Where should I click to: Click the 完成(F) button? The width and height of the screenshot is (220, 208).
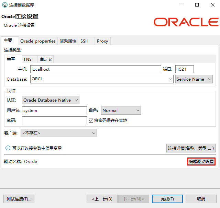pyautogui.click(x=167, y=199)
